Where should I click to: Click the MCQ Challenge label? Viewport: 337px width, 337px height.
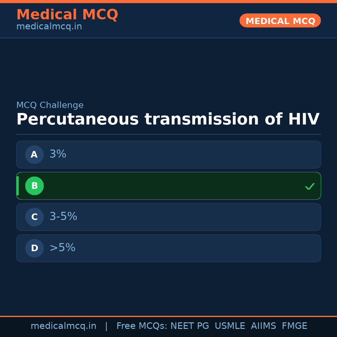pyautogui.click(x=50, y=105)
